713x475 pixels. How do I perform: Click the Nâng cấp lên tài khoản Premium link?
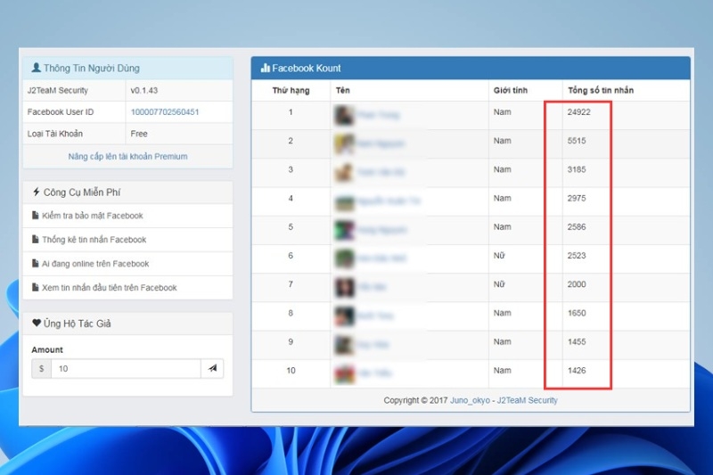pos(127,156)
